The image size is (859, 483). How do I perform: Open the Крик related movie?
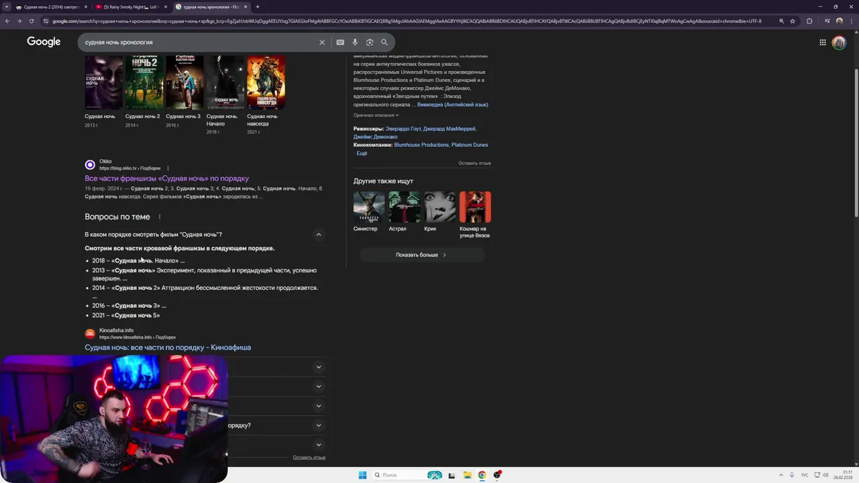(x=440, y=207)
